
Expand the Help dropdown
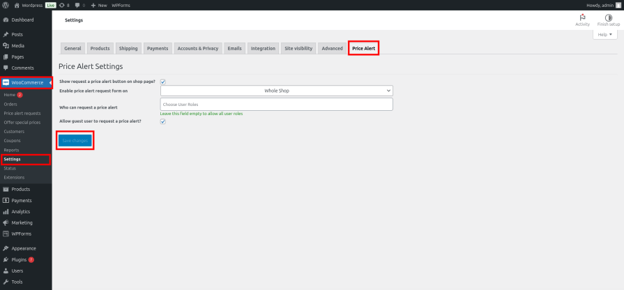click(605, 35)
